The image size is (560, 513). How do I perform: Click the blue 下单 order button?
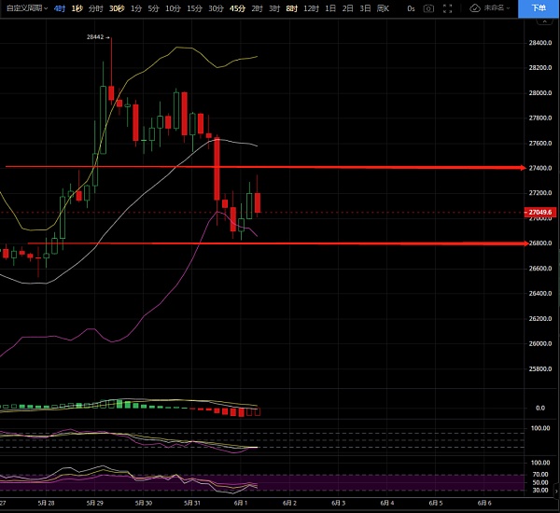point(539,8)
